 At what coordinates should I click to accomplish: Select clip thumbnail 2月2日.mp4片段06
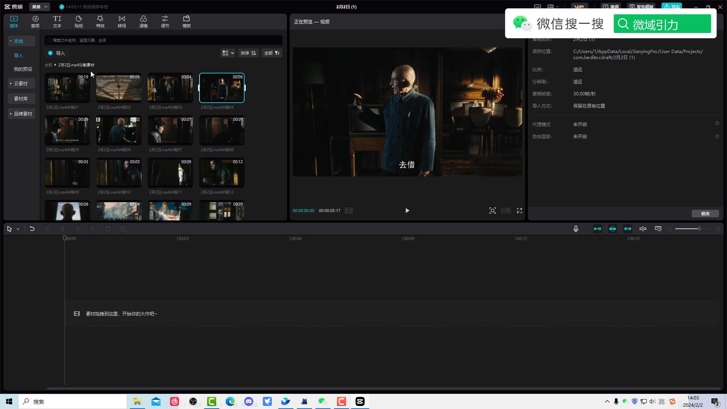pyautogui.click(x=119, y=130)
